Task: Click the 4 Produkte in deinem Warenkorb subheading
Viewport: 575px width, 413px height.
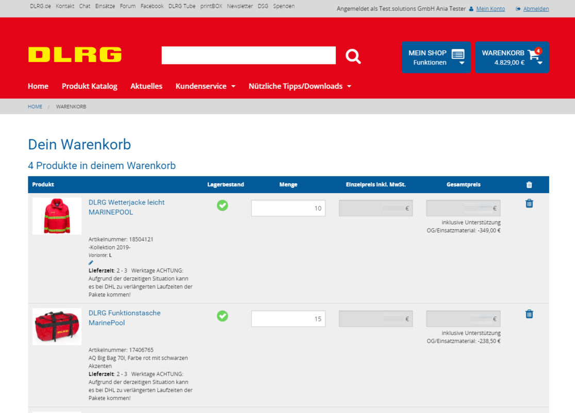Action: [x=102, y=166]
